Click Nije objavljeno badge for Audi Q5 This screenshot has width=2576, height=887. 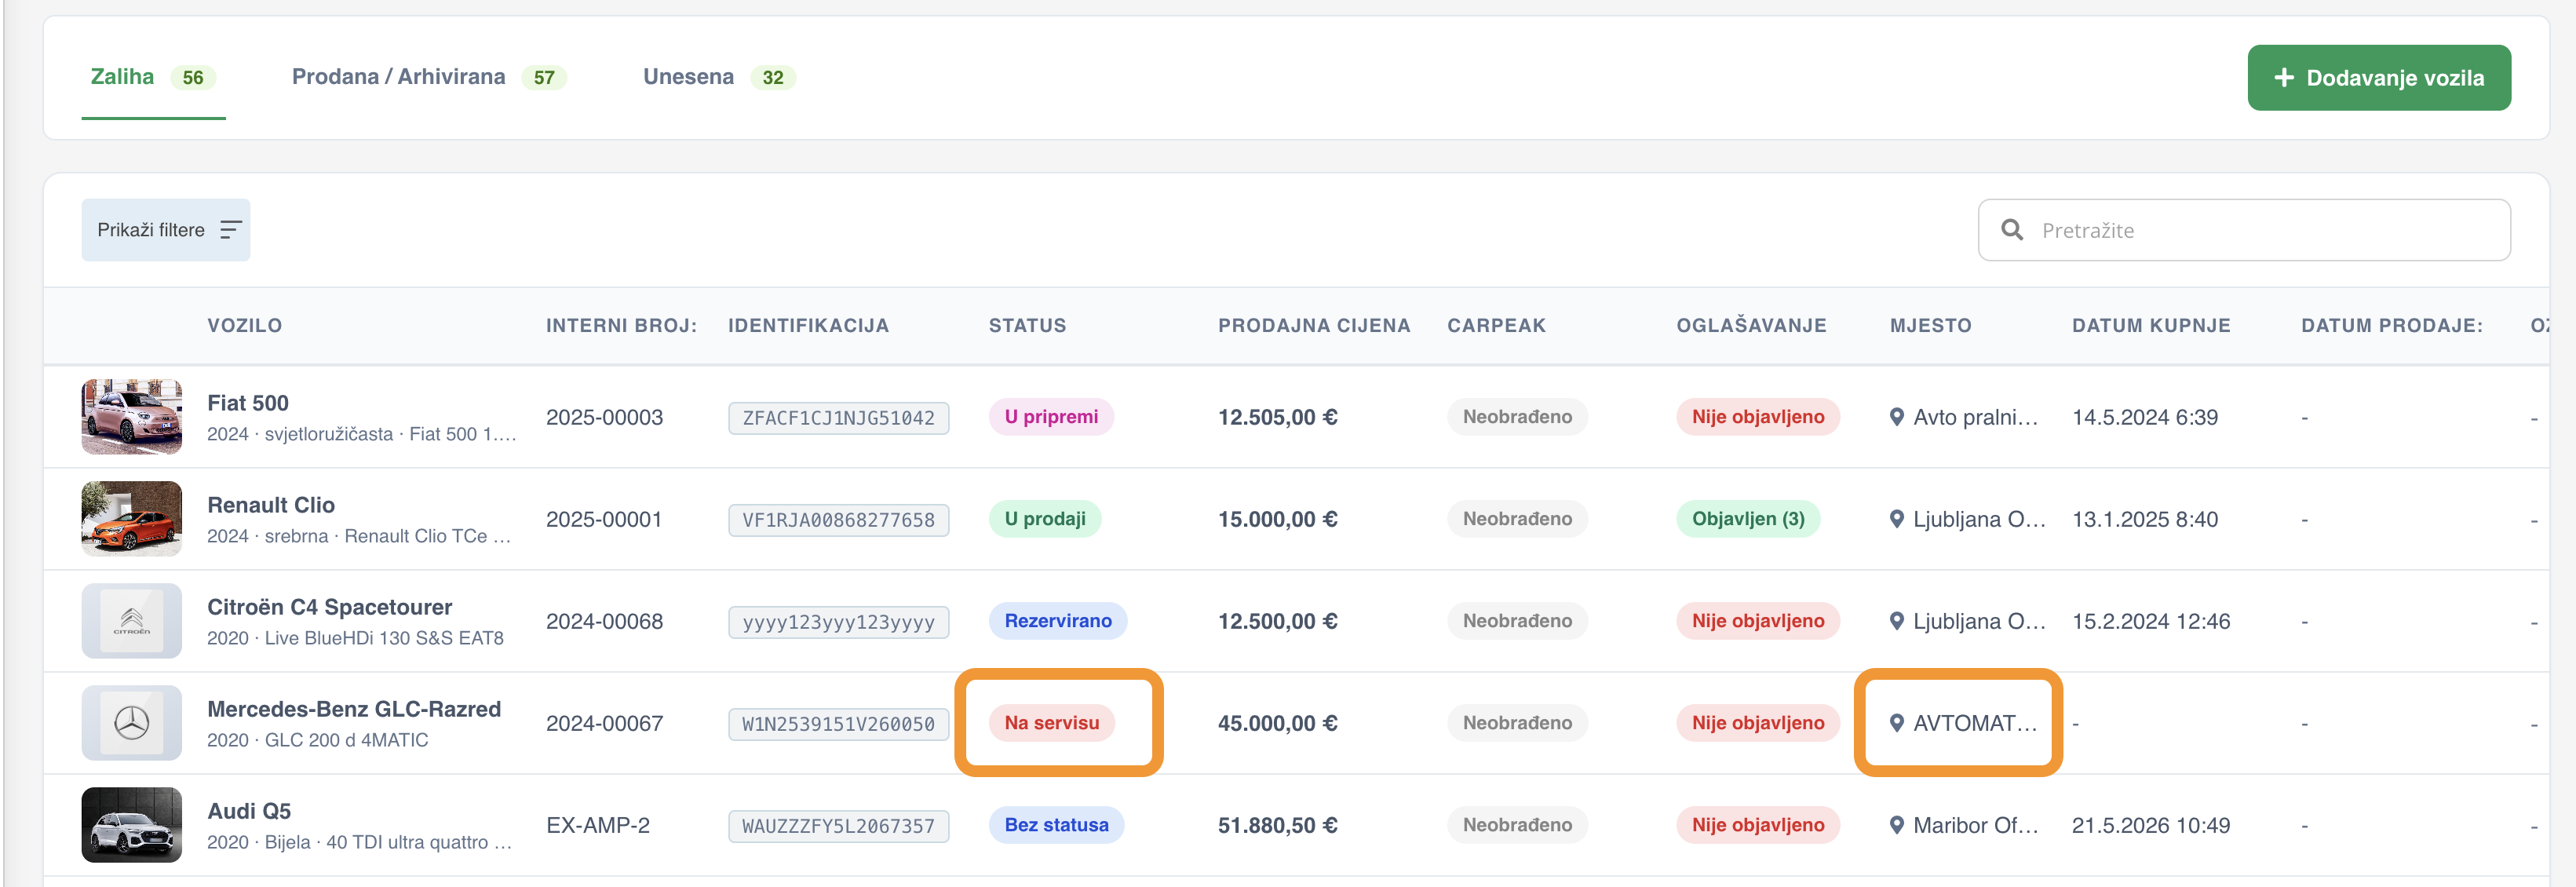point(1758,825)
